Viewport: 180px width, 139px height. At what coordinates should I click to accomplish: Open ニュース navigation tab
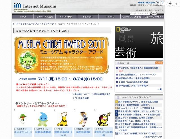109,17
